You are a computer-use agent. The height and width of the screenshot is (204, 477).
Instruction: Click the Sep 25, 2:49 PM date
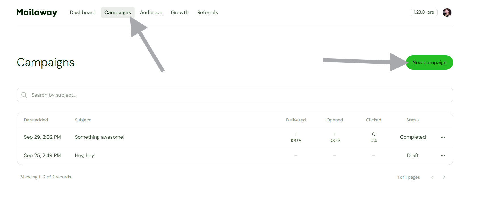42,155
